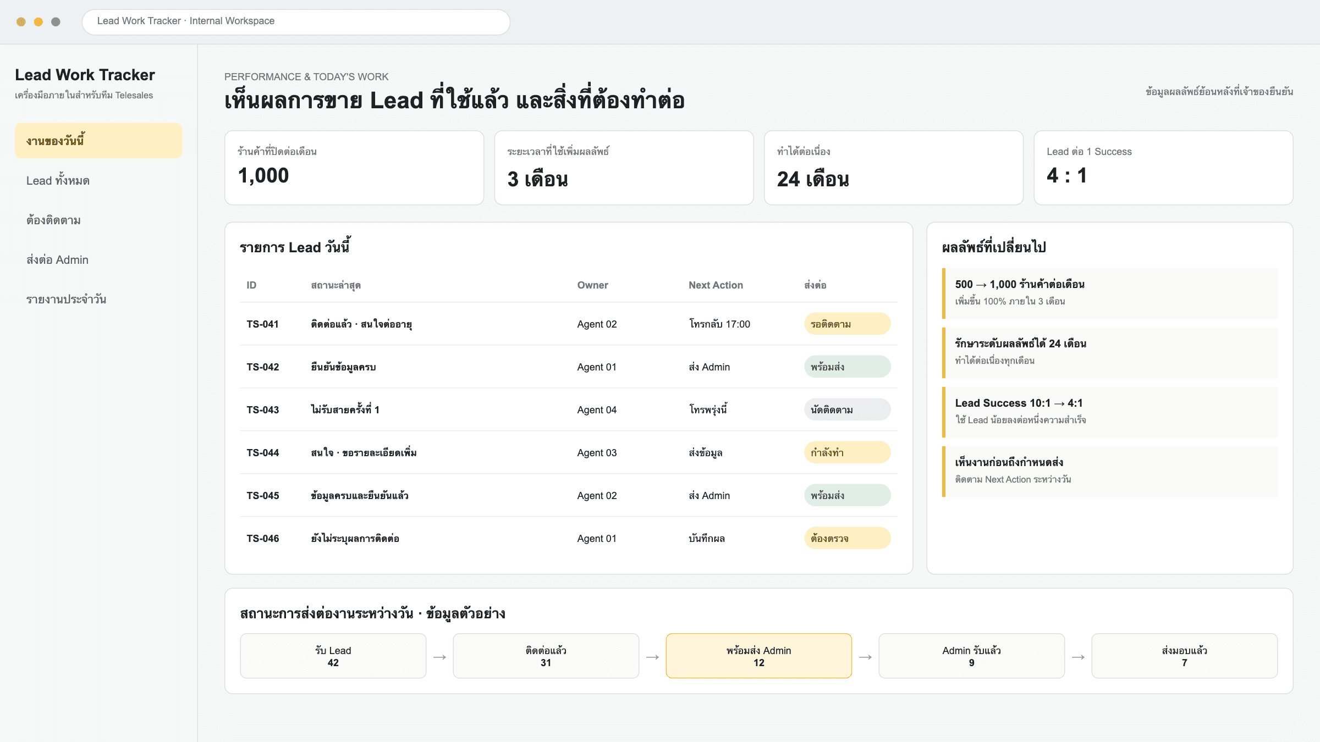The width and height of the screenshot is (1320, 742).
Task: Click the รักษาระดับผลลัพธ์ได้ 24 เดือน result
Action: (1110, 353)
